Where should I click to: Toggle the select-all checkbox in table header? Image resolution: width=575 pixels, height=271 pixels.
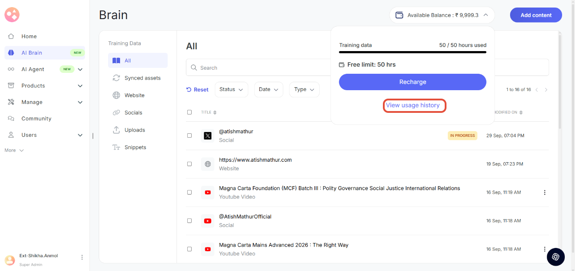(x=189, y=112)
